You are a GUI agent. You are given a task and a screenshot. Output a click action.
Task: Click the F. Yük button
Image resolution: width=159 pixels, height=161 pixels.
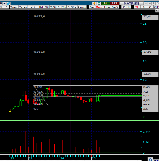tap(62, 7)
